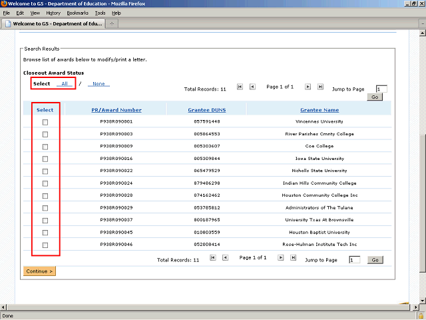This screenshot has height=320, width=426.
Task: Open the History menu
Action: (x=53, y=13)
